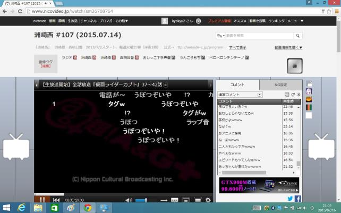Image resolution: width=341 pixels, height=213 pixels.
Task: Open the ランキング page
Action: point(276,21)
